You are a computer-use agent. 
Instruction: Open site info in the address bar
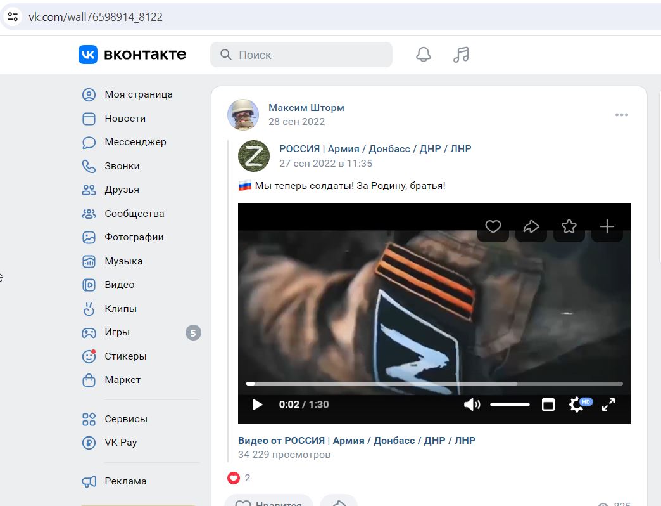13,16
